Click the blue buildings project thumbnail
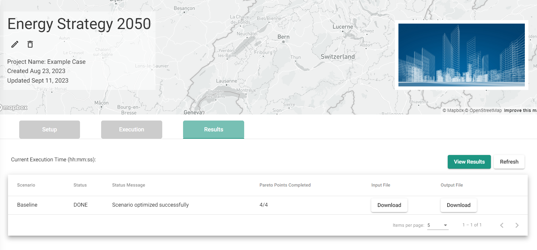 click(461, 55)
